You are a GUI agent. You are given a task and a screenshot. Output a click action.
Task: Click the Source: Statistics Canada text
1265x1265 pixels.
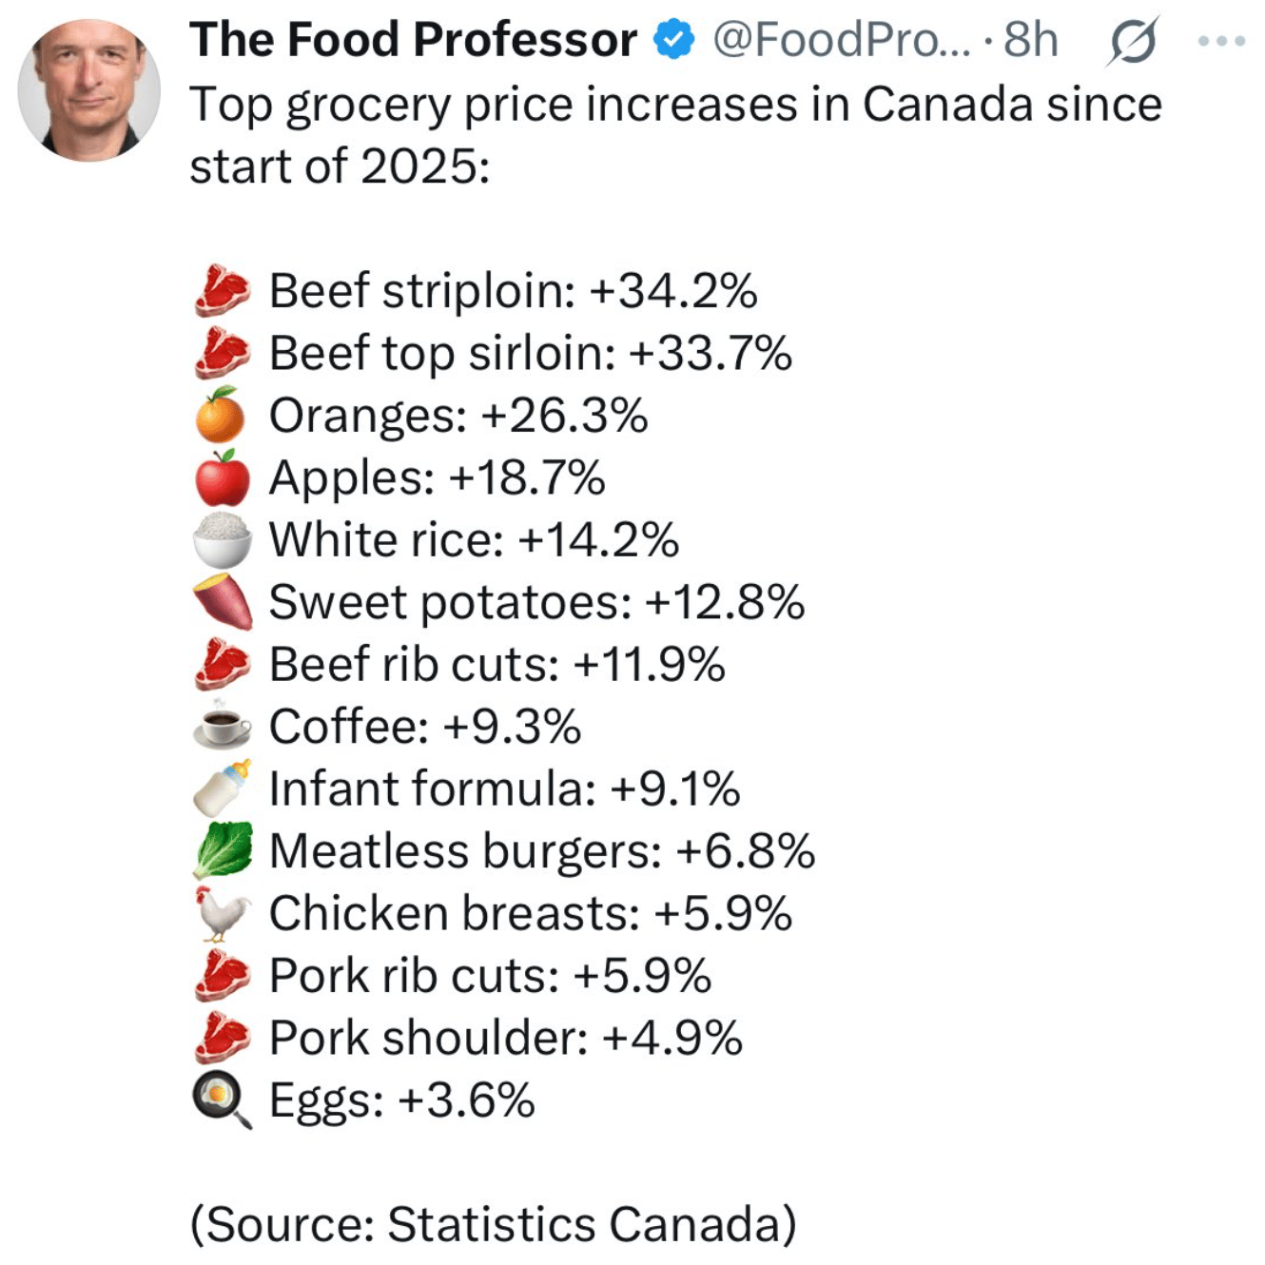[x=493, y=1224]
